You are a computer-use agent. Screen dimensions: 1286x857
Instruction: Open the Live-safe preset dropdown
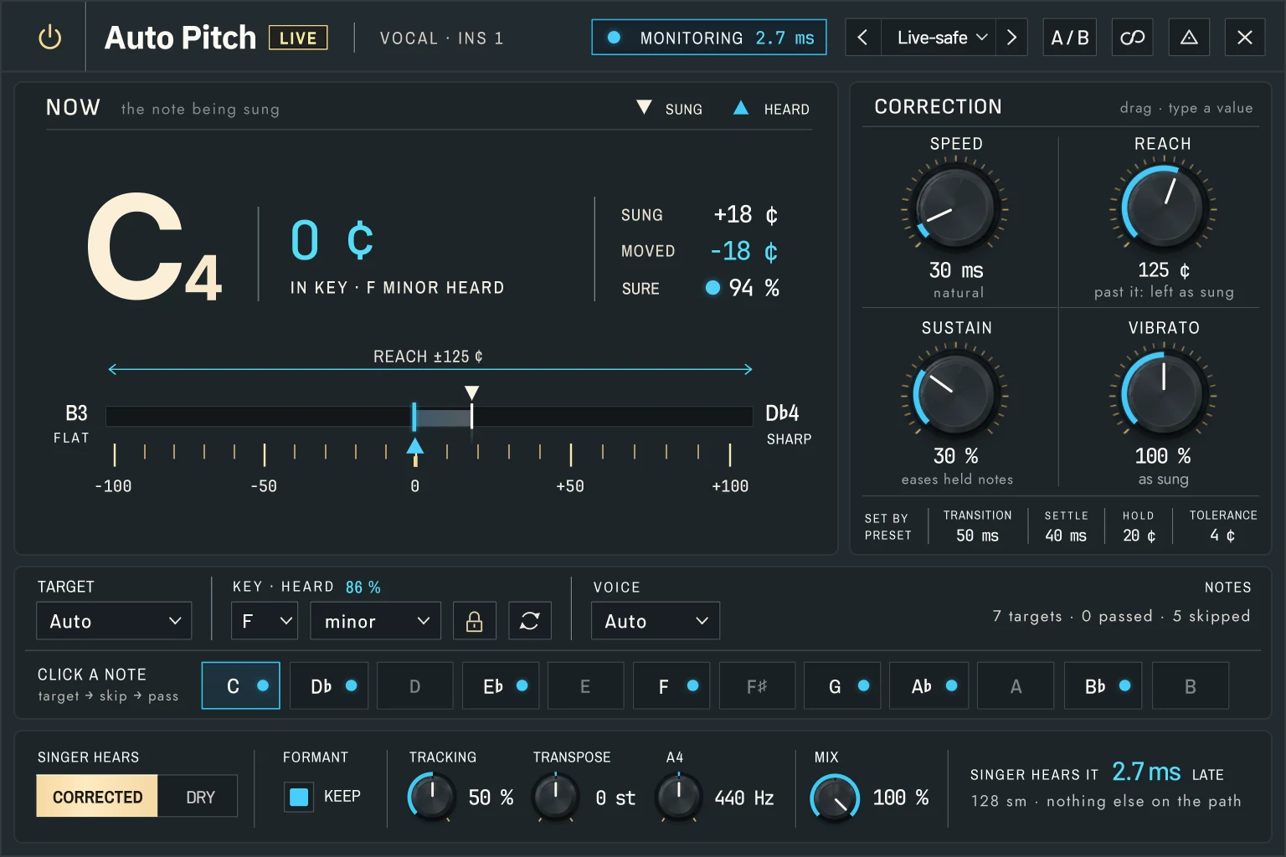click(x=939, y=38)
